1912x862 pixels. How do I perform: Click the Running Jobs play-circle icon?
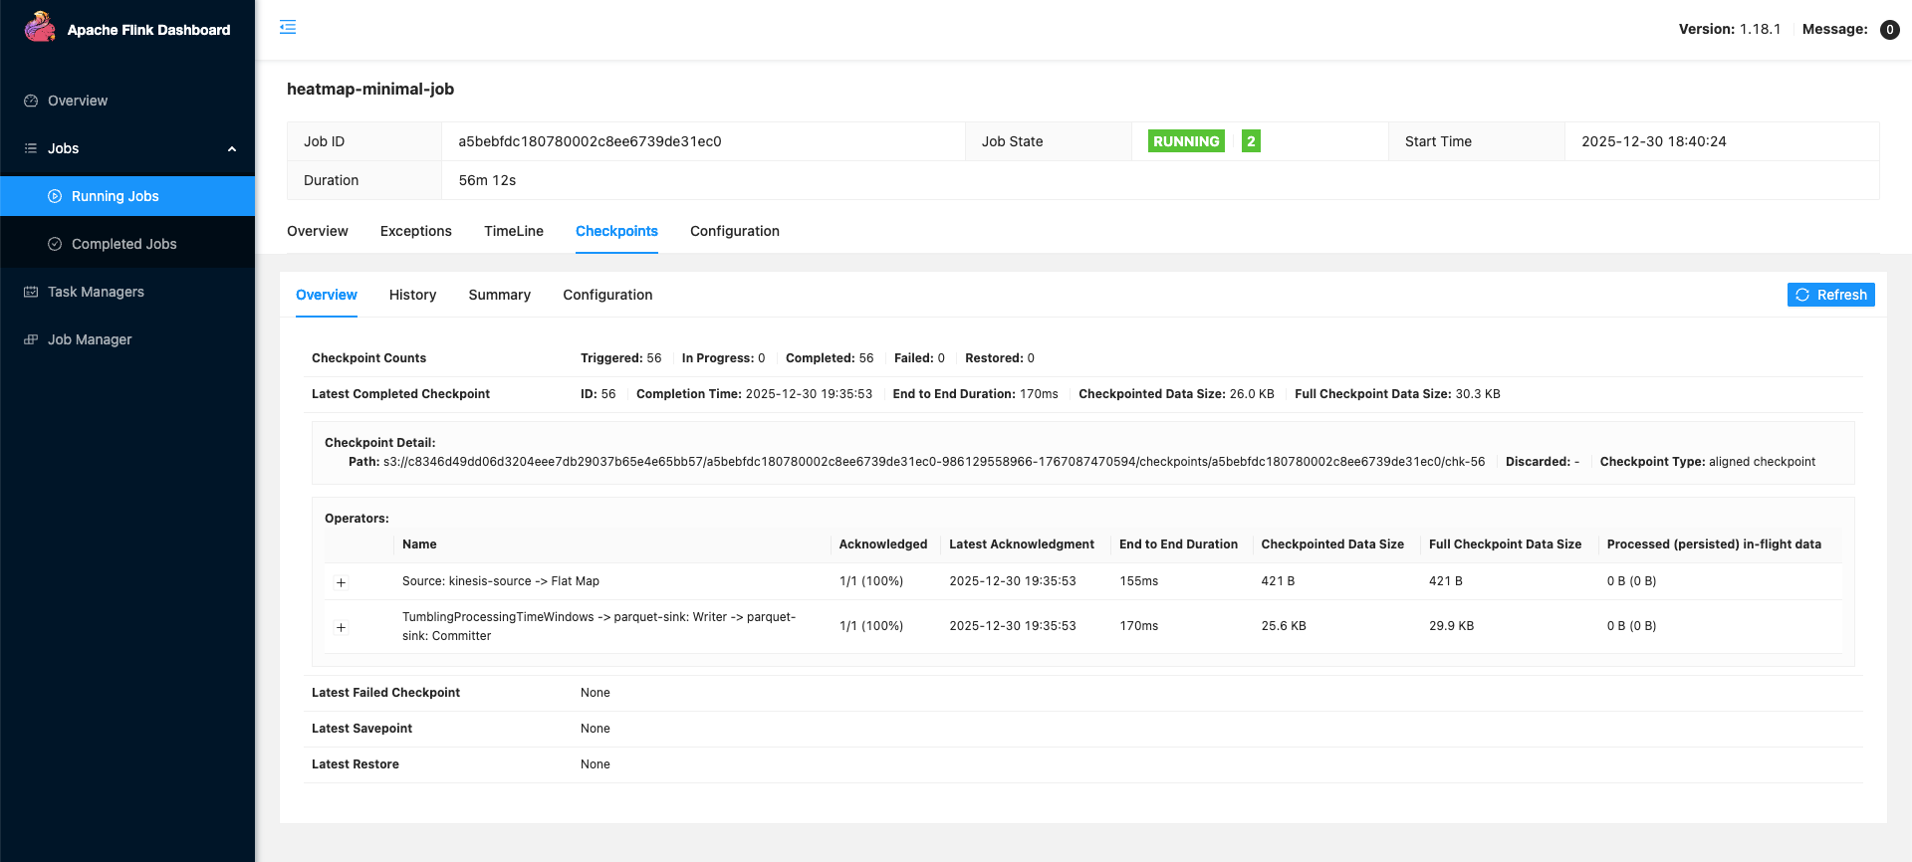click(x=55, y=196)
